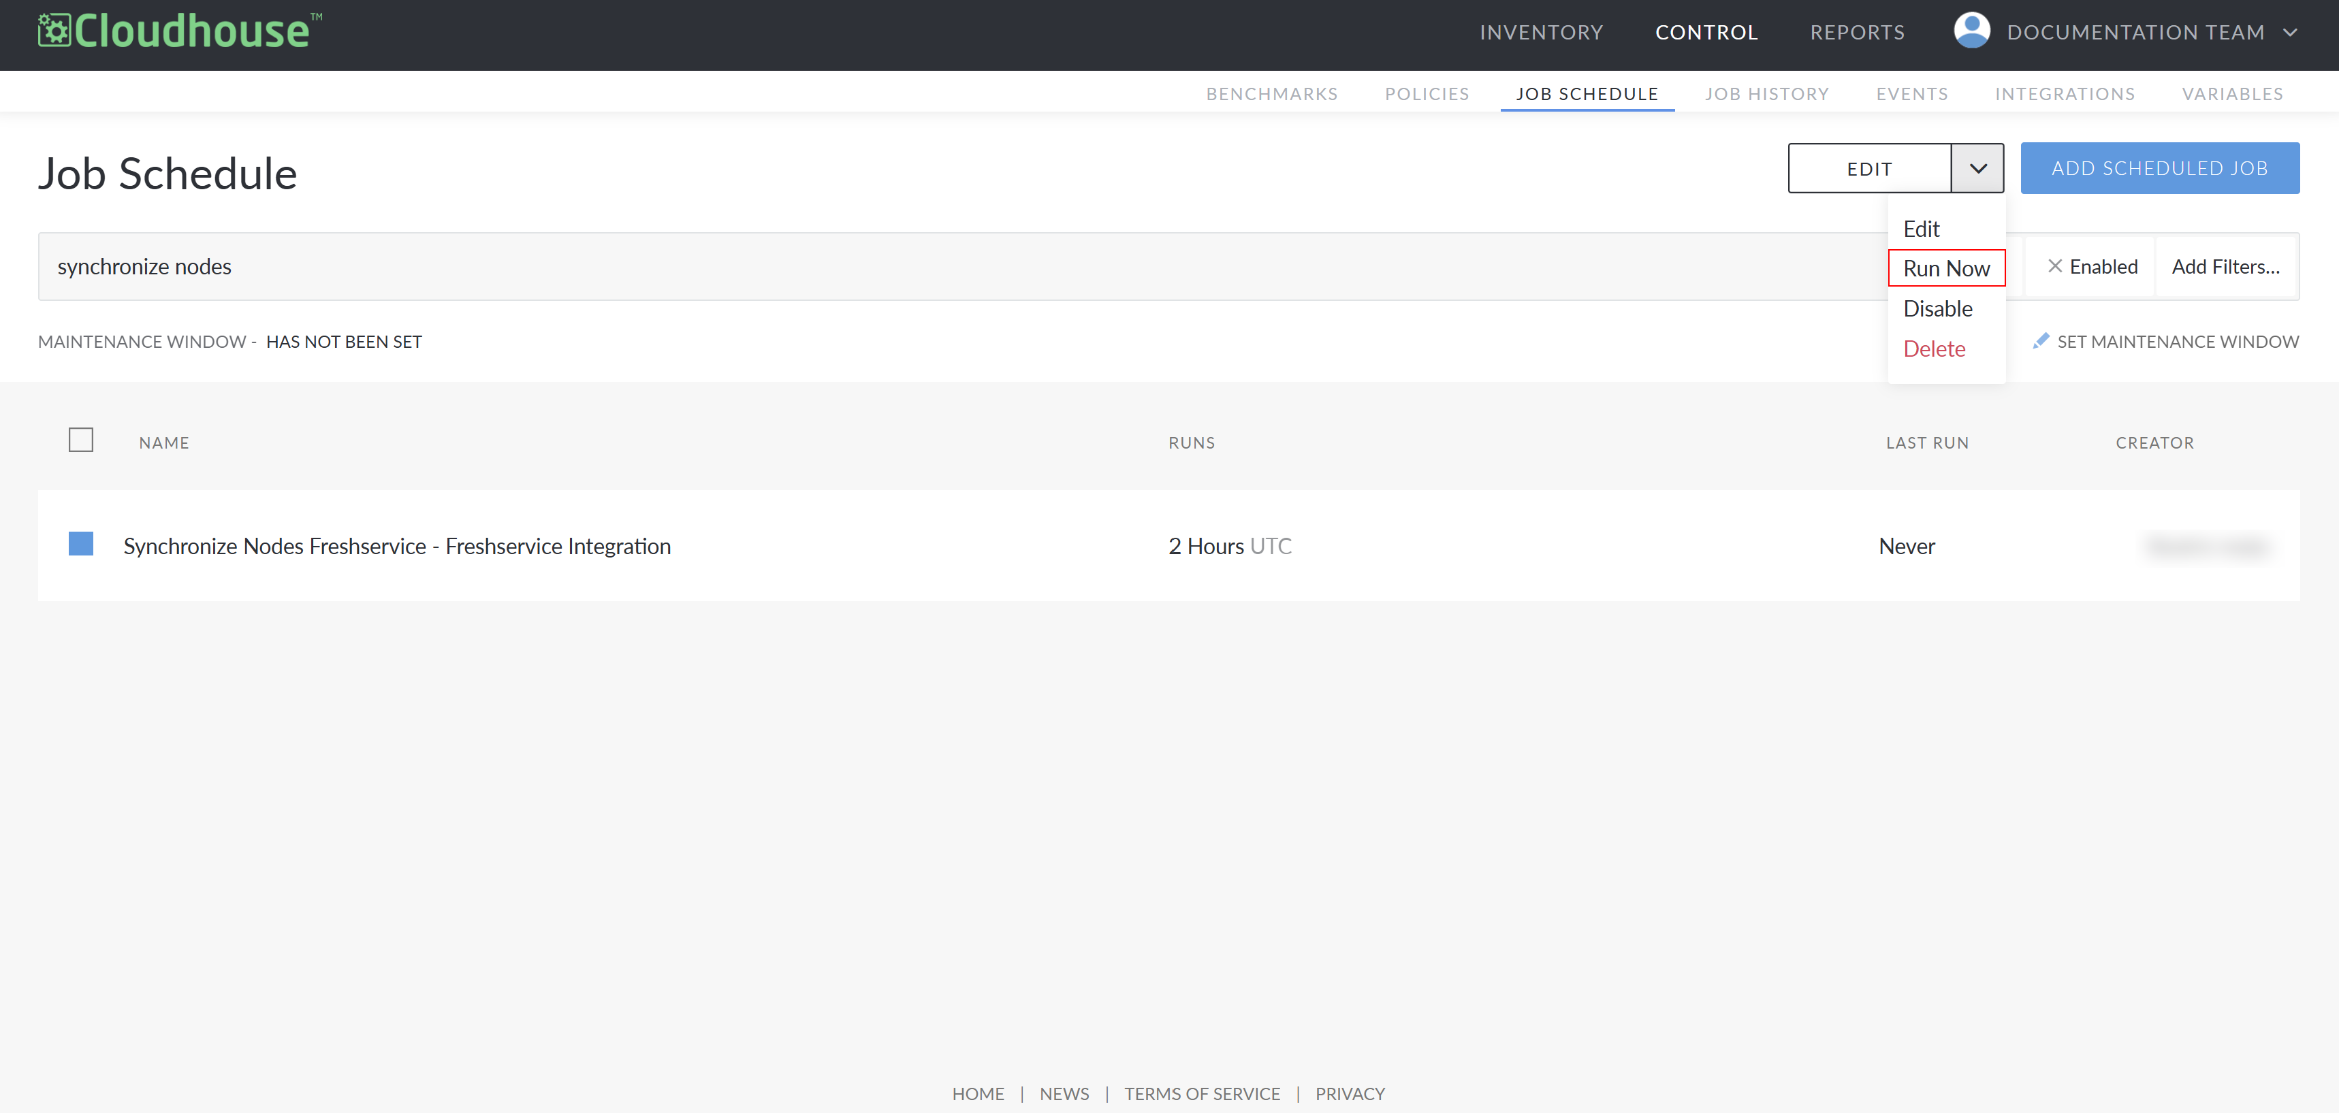
Task: Switch to the Job History tab
Action: point(1766,93)
